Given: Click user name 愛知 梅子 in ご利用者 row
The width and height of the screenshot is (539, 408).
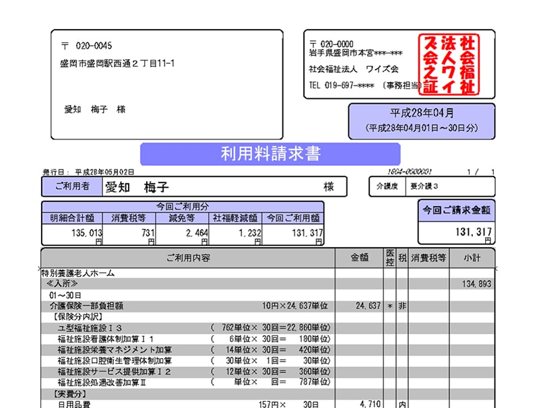Looking at the screenshot, I should tap(137, 187).
